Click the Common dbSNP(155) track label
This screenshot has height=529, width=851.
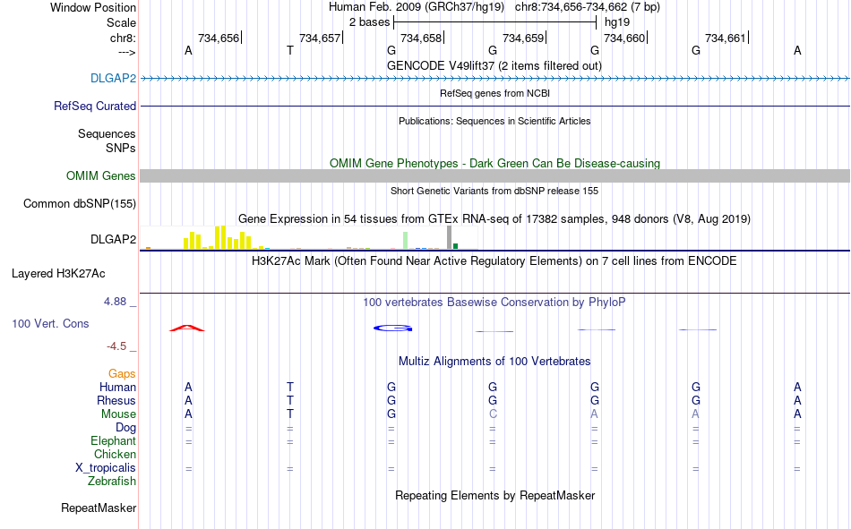pos(79,203)
